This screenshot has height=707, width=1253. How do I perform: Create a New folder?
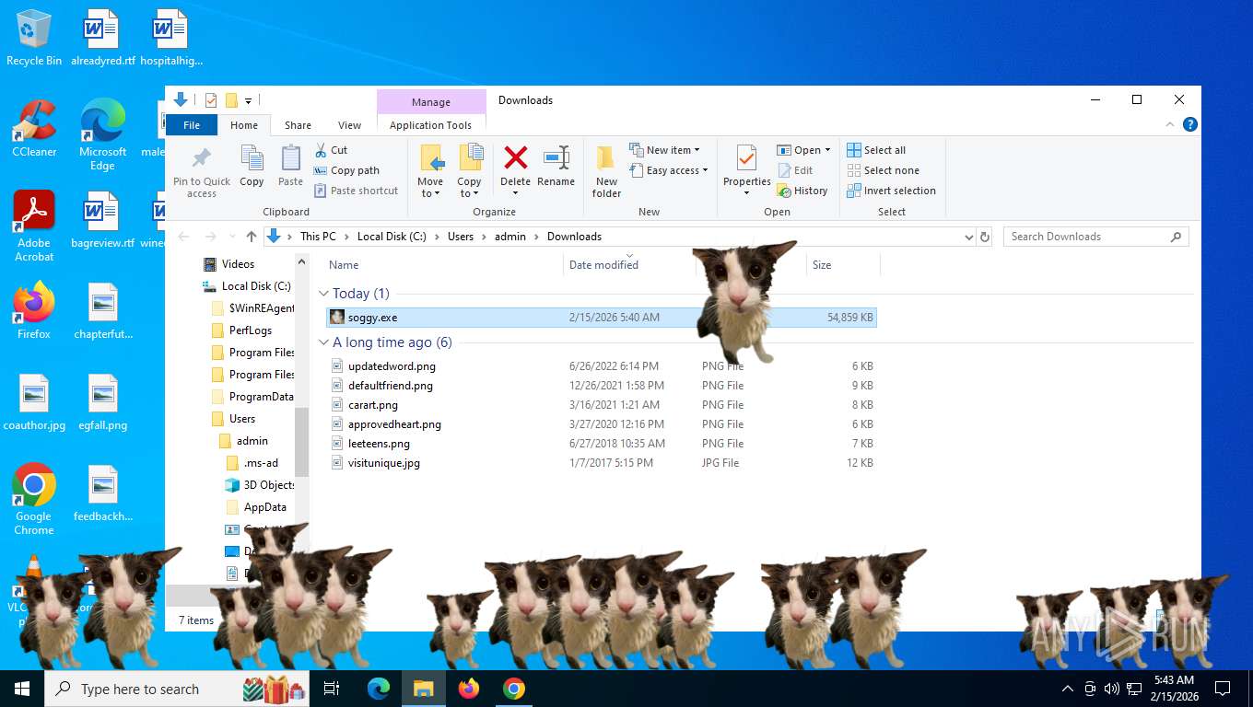(x=606, y=171)
